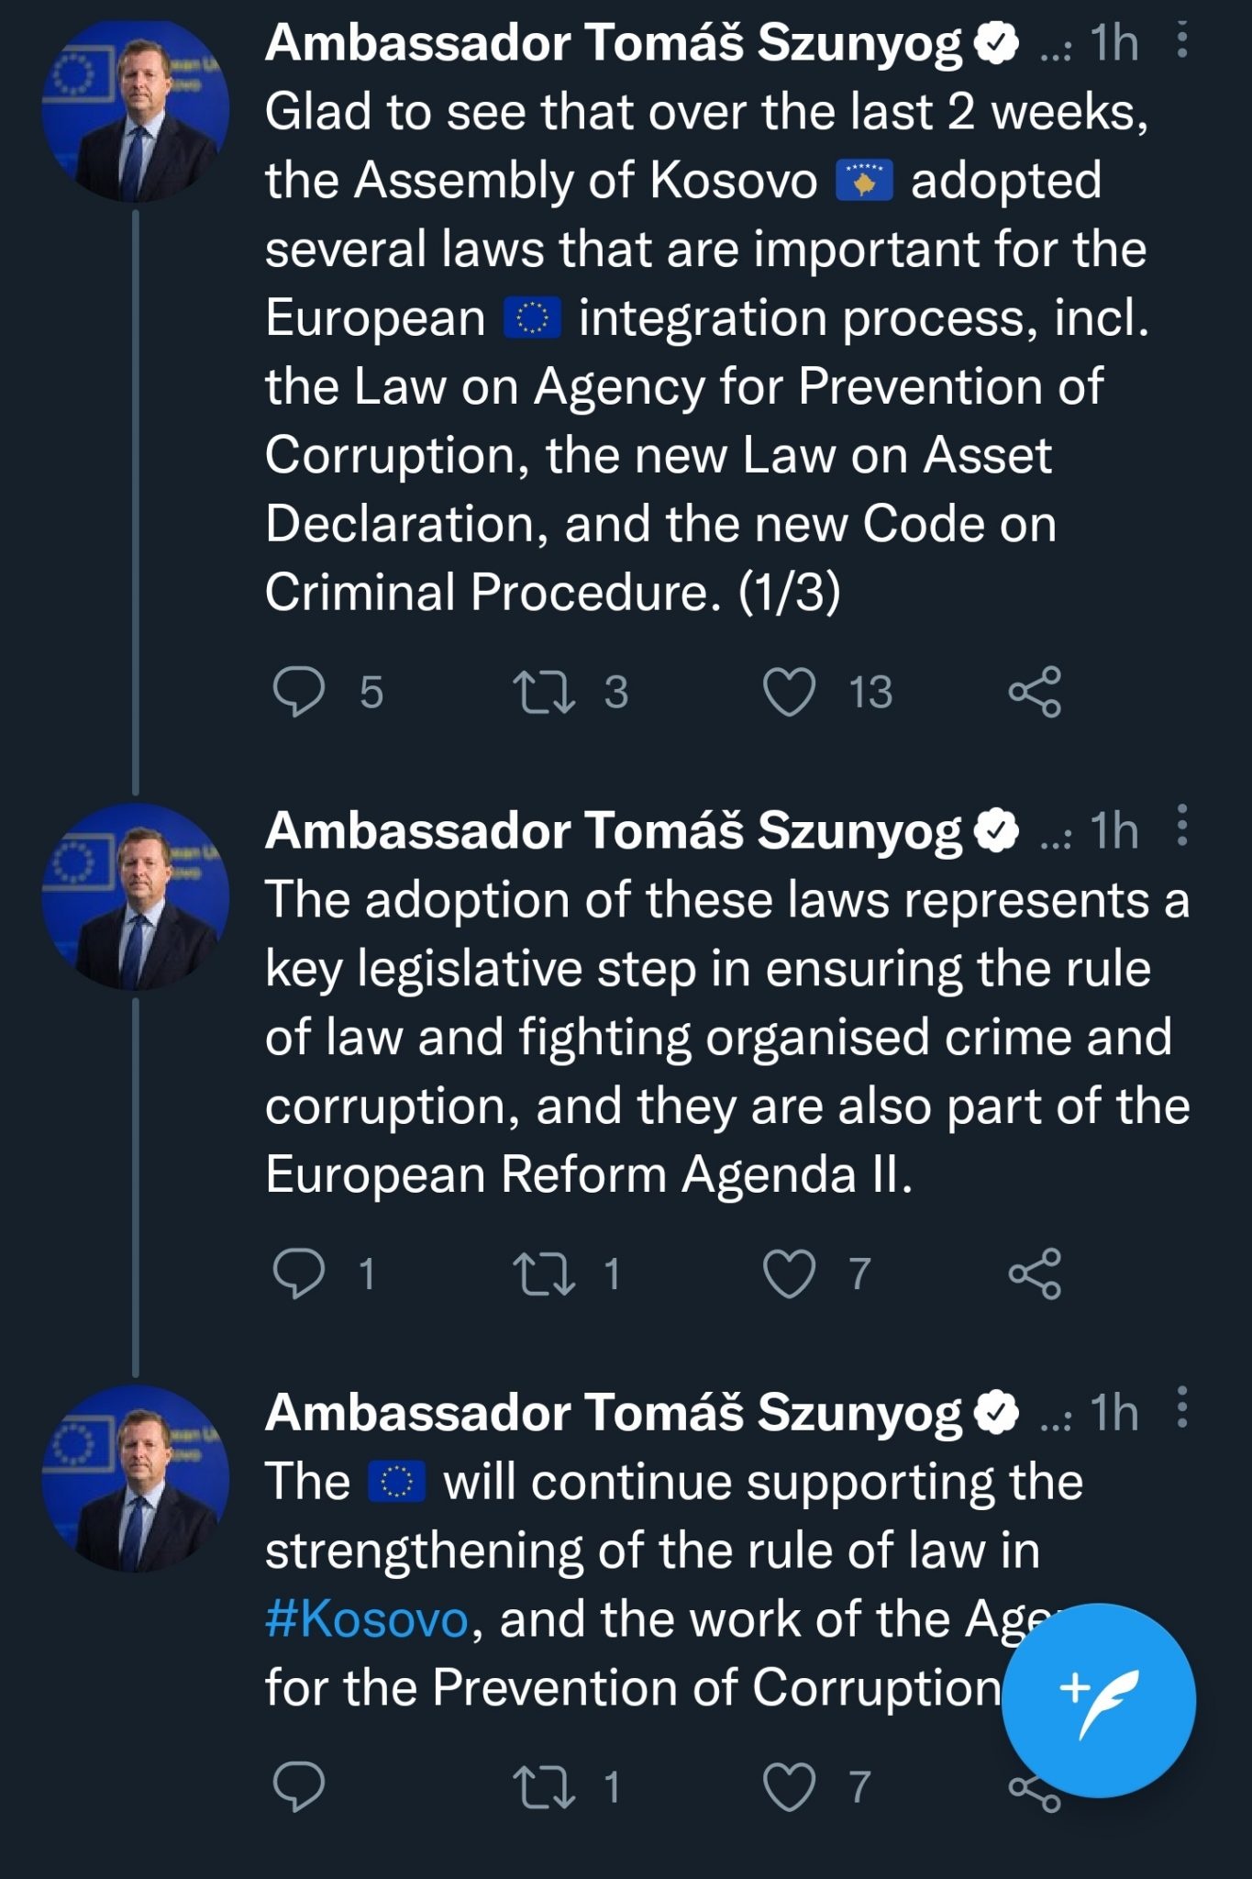Image resolution: width=1252 pixels, height=1879 pixels.
Task: Reply to the first tweet about Assembly laws
Action: click(299, 692)
